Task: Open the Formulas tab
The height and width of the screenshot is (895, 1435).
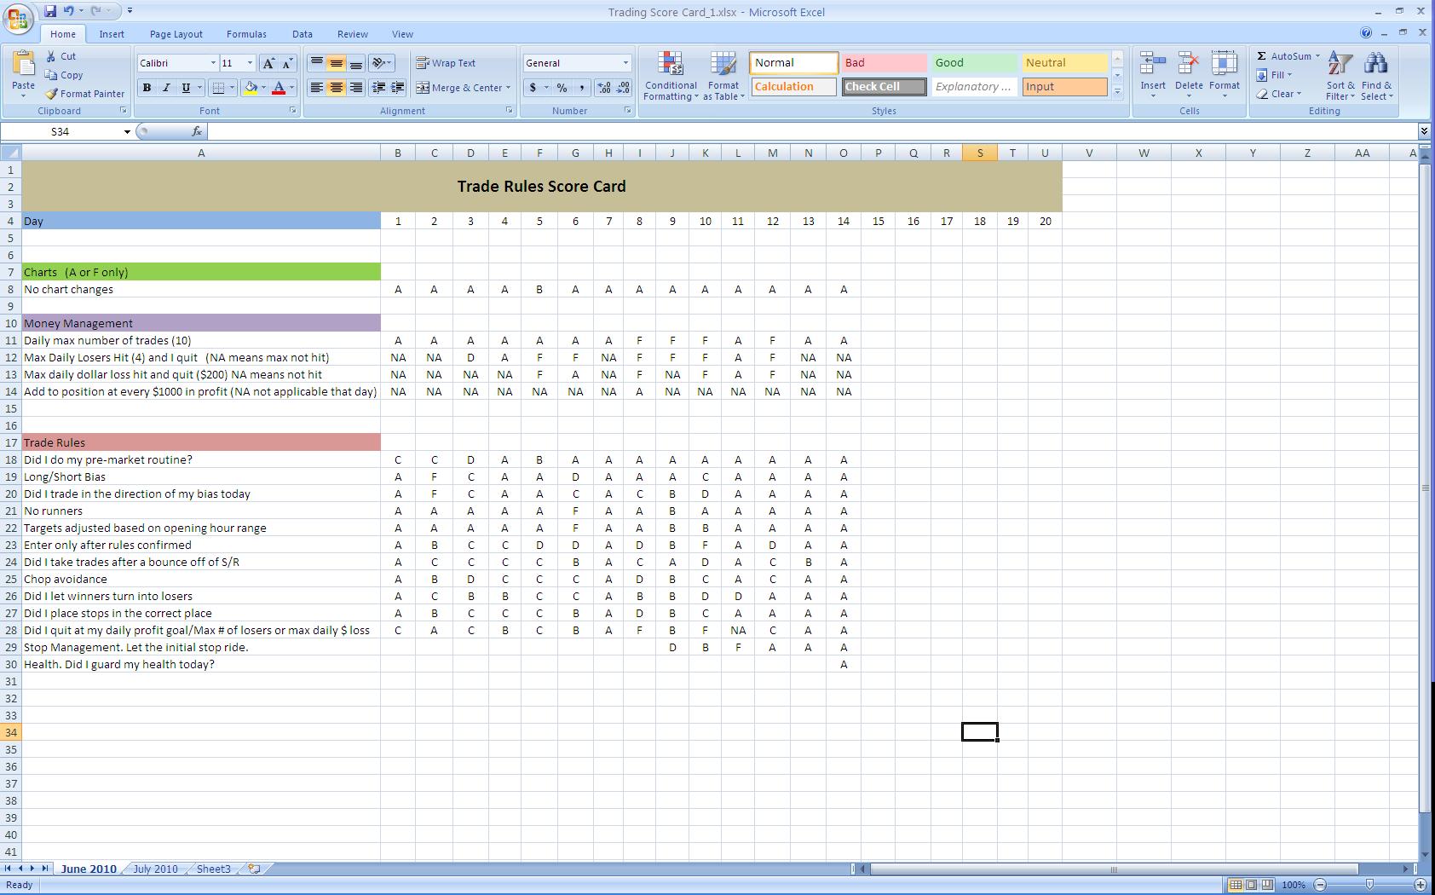Action: tap(246, 34)
